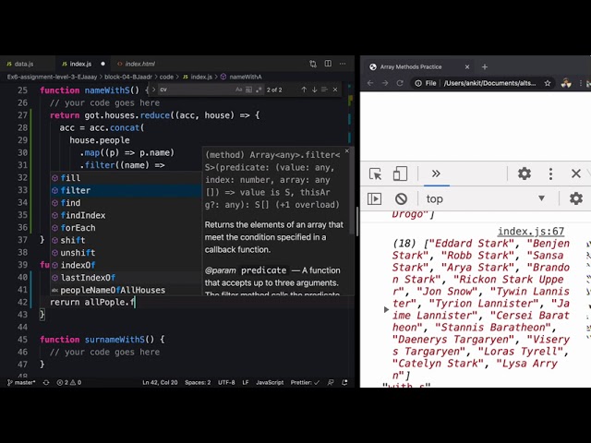Expand replace mode in the find widget

point(153,90)
